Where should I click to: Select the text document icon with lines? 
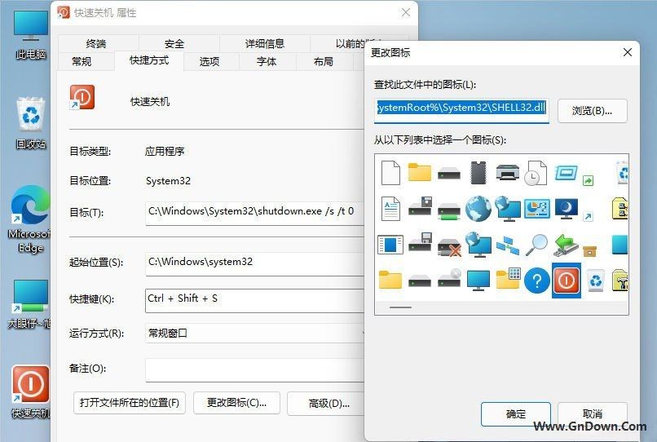coord(390,209)
